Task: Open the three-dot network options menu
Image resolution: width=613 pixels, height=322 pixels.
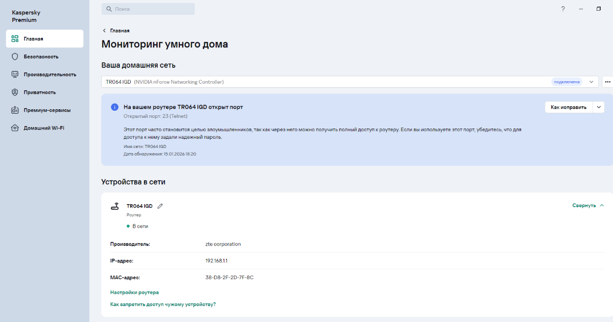Action: pyautogui.click(x=607, y=82)
